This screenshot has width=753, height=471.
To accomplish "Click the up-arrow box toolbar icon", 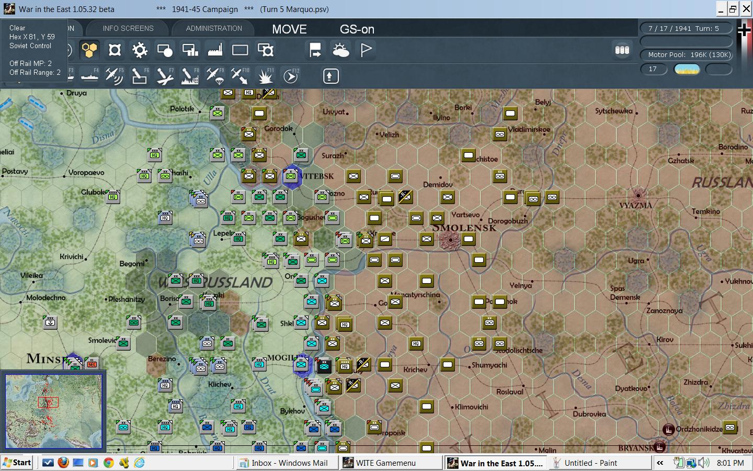I will (330, 76).
